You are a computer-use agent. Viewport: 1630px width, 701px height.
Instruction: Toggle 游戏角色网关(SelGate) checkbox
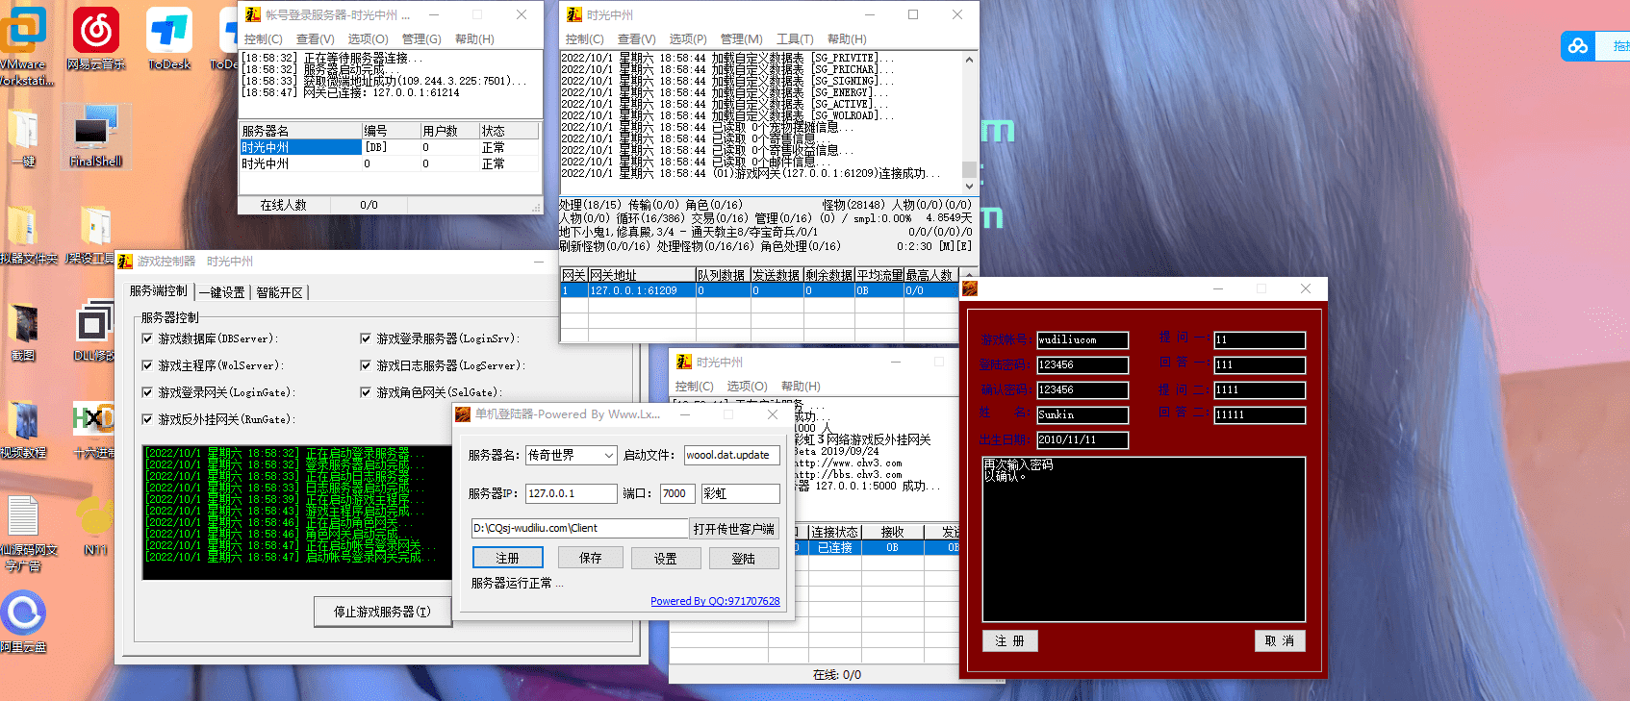click(x=366, y=392)
